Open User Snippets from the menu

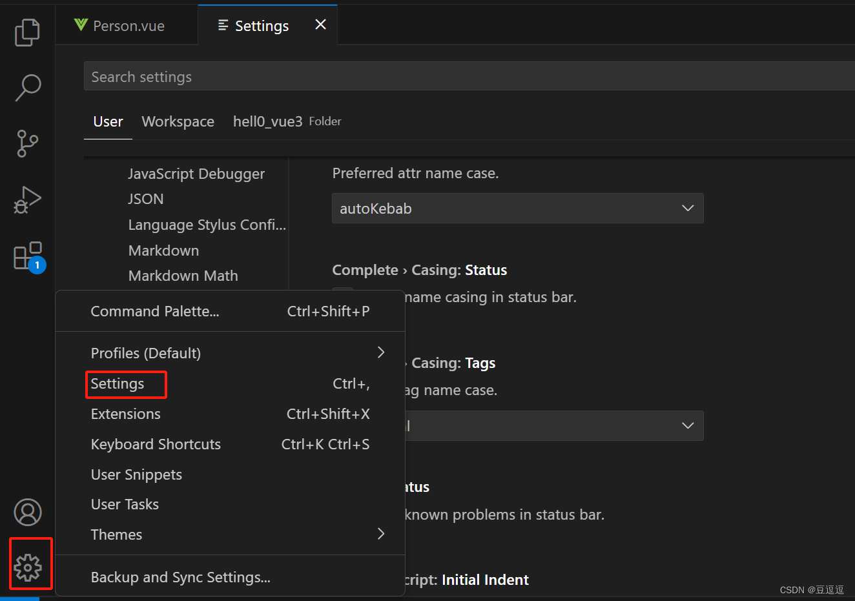[x=230, y=474]
